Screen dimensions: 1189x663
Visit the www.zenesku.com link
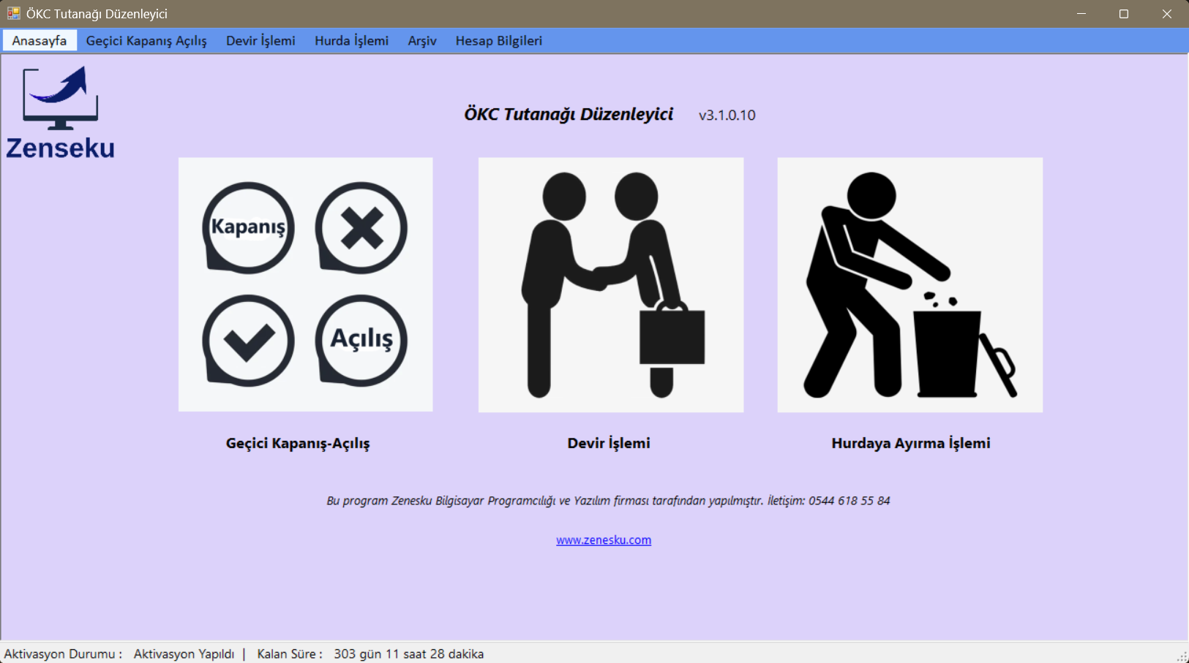(604, 540)
